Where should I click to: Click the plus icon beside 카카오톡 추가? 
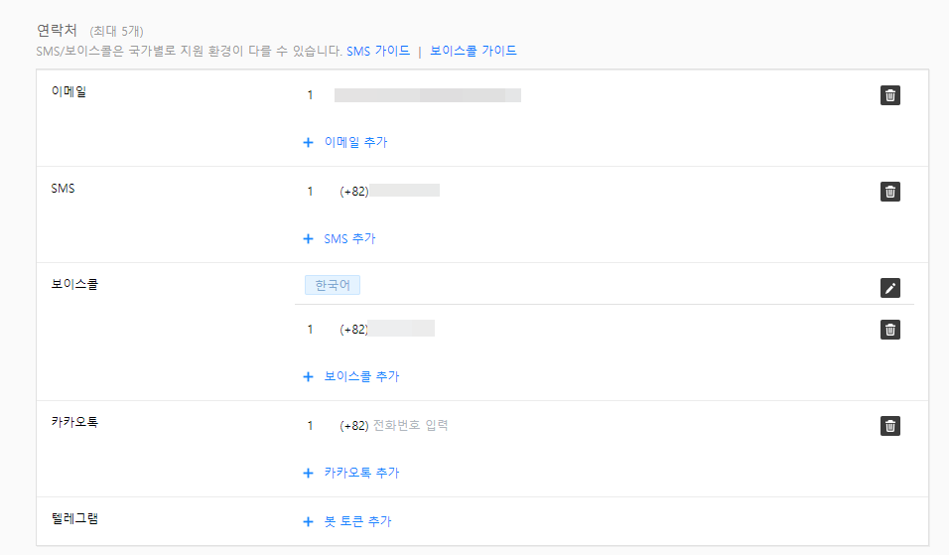pyautogui.click(x=308, y=473)
